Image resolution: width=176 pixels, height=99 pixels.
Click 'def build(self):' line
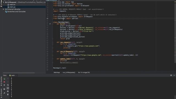point(64,24)
